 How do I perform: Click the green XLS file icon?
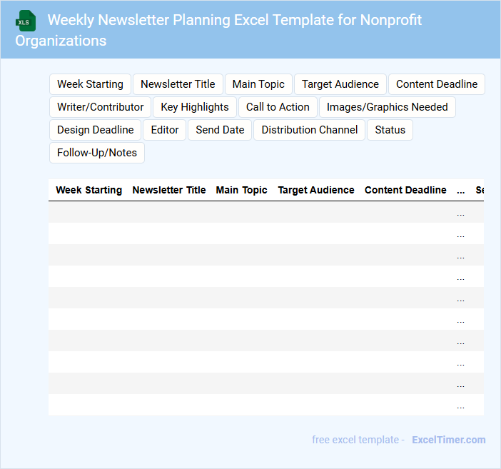pyautogui.click(x=26, y=21)
